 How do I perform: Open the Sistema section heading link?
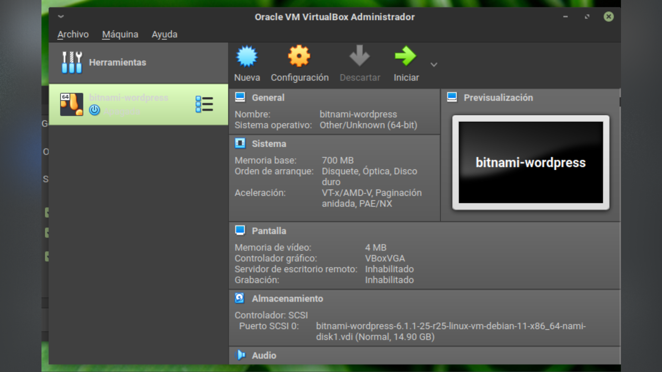(269, 144)
